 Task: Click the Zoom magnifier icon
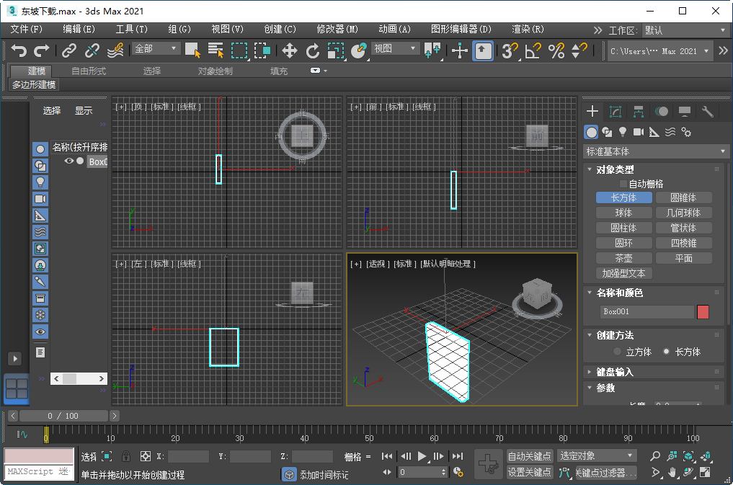pos(655,456)
